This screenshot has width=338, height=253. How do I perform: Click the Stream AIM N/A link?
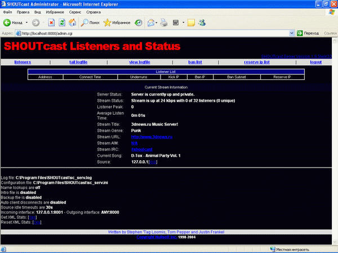click(134, 143)
